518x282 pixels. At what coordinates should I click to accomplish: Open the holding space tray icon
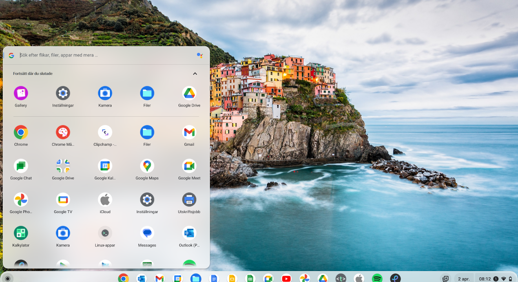(445, 279)
